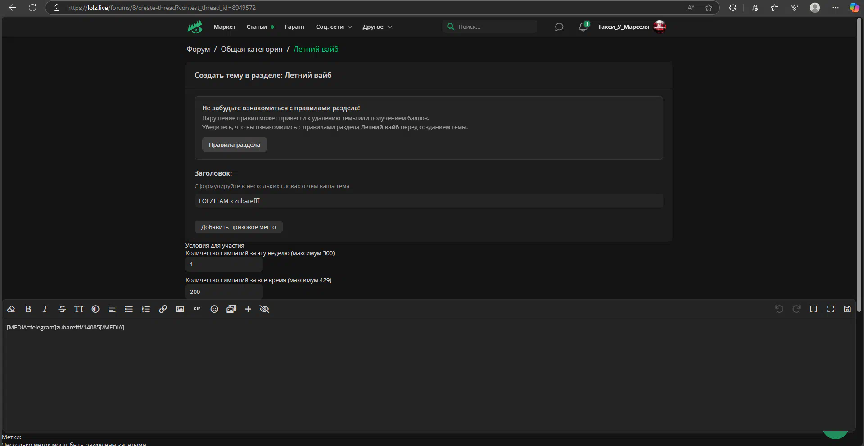864x446 pixels.
Task: Apply strikethrough formatting
Action: tap(62, 309)
